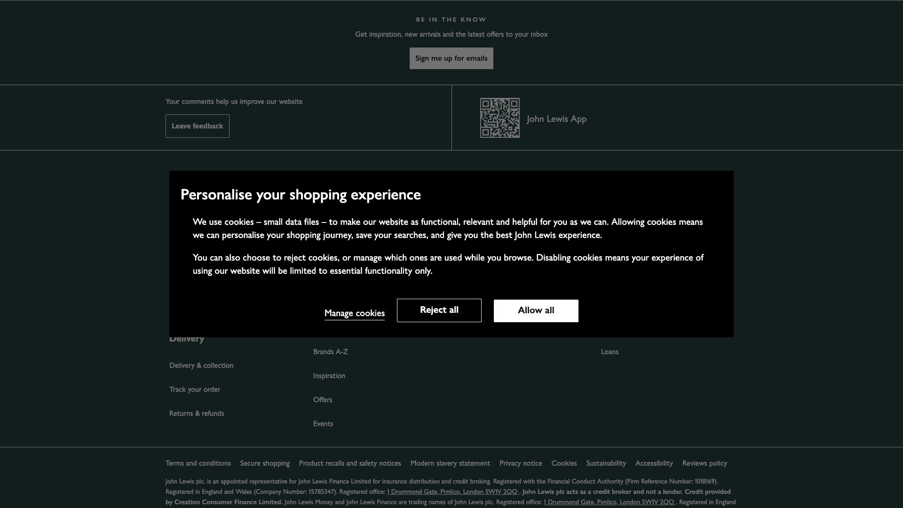View the Privacy notice
Image resolution: width=903 pixels, height=508 pixels.
520,463
